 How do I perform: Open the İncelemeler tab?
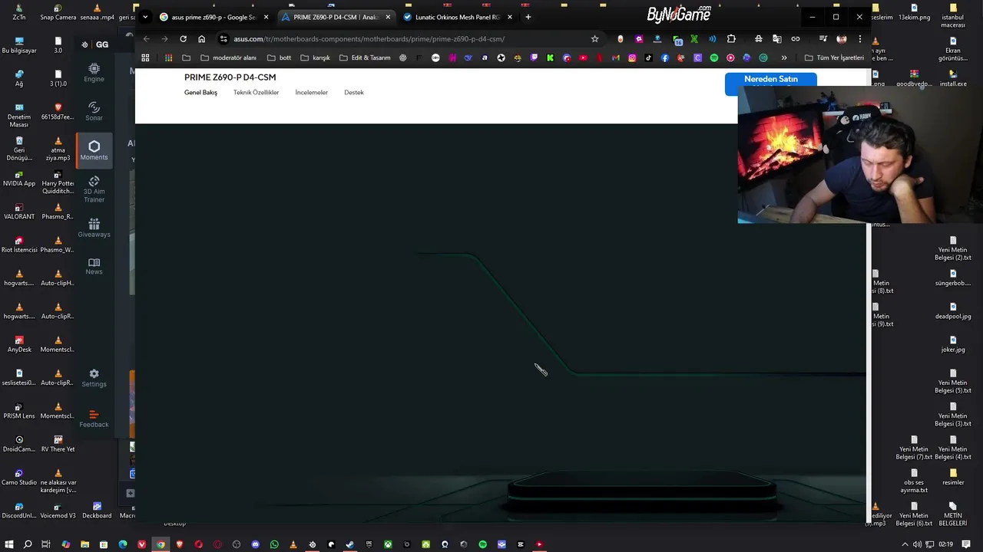pos(311,93)
